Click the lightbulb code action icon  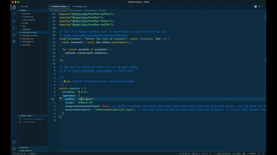pyautogui.click(x=60, y=99)
